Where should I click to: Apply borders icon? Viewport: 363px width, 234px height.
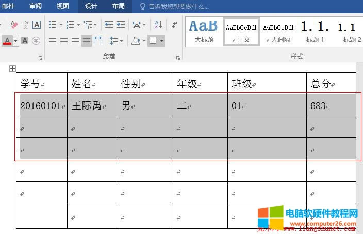point(153,41)
